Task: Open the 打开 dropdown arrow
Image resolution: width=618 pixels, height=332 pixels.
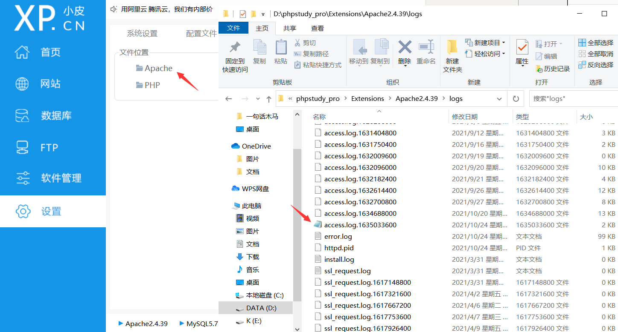Action: [561, 44]
